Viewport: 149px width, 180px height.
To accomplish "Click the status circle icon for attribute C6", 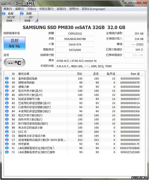I will (x=7, y=136).
